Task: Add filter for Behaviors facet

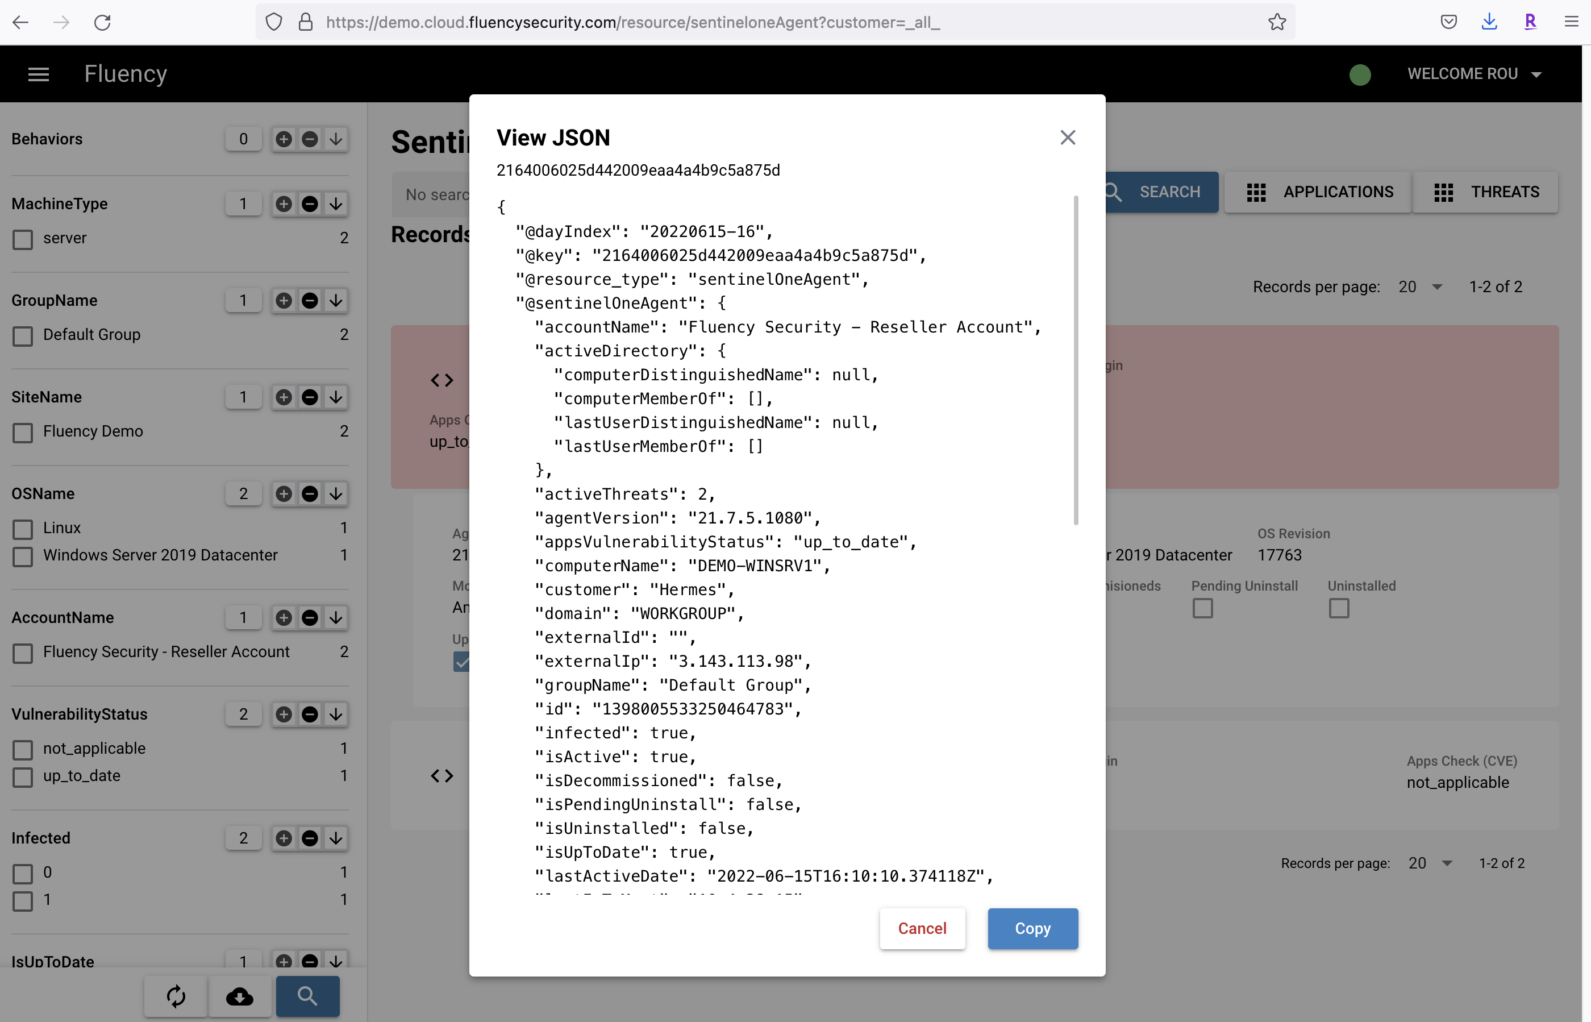Action: click(284, 139)
